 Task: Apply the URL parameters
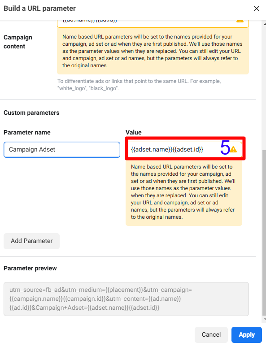[x=247, y=334]
